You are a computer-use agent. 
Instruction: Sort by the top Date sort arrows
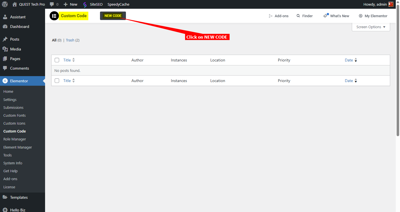356,60
